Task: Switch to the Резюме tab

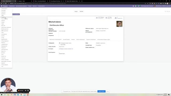Action: point(73,39)
